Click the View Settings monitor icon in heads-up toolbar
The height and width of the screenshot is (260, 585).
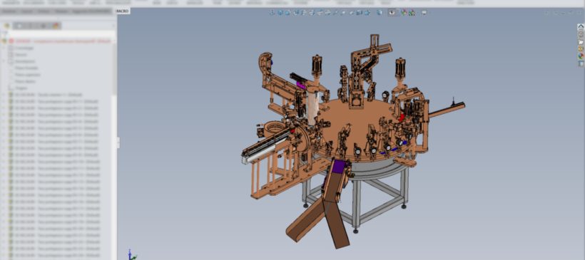click(424, 13)
